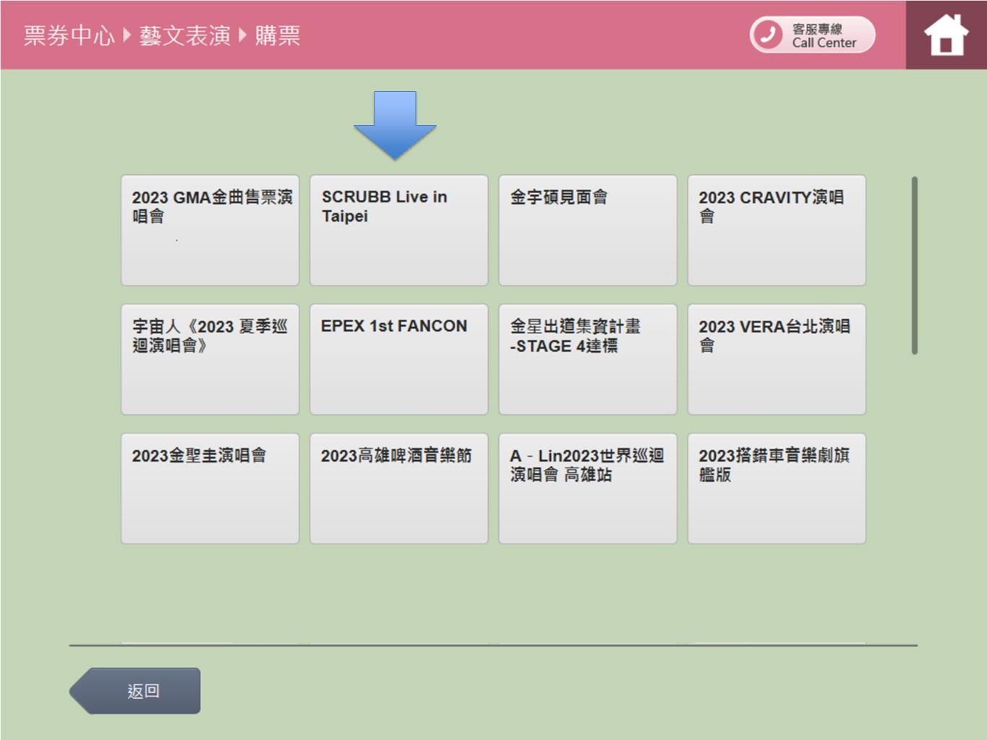The width and height of the screenshot is (987, 740).
Task: Open 票券中心 in the breadcrumb
Action: (69, 35)
